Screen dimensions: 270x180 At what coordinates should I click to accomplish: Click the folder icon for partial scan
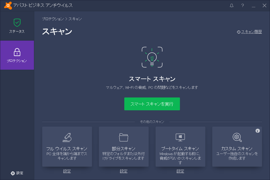(124, 137)
